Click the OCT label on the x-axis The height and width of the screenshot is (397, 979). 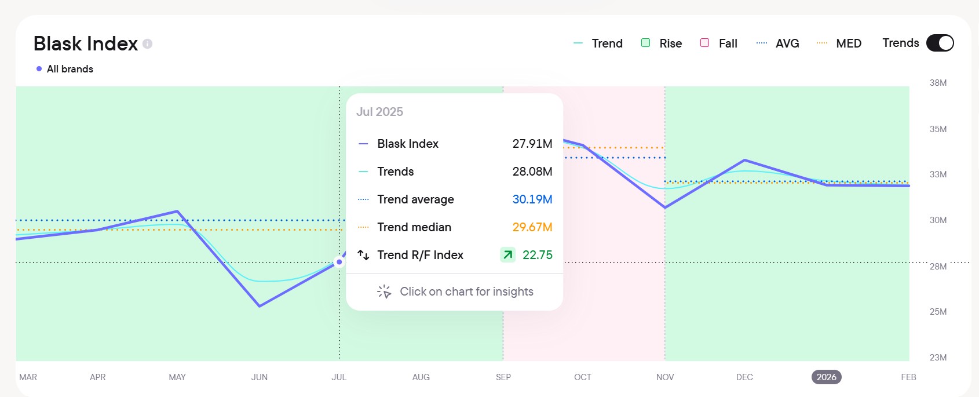[583, 377]
